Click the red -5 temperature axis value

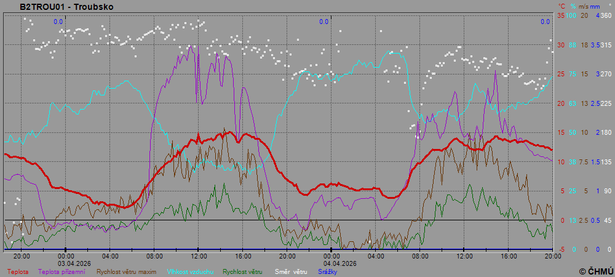point(561,249)
